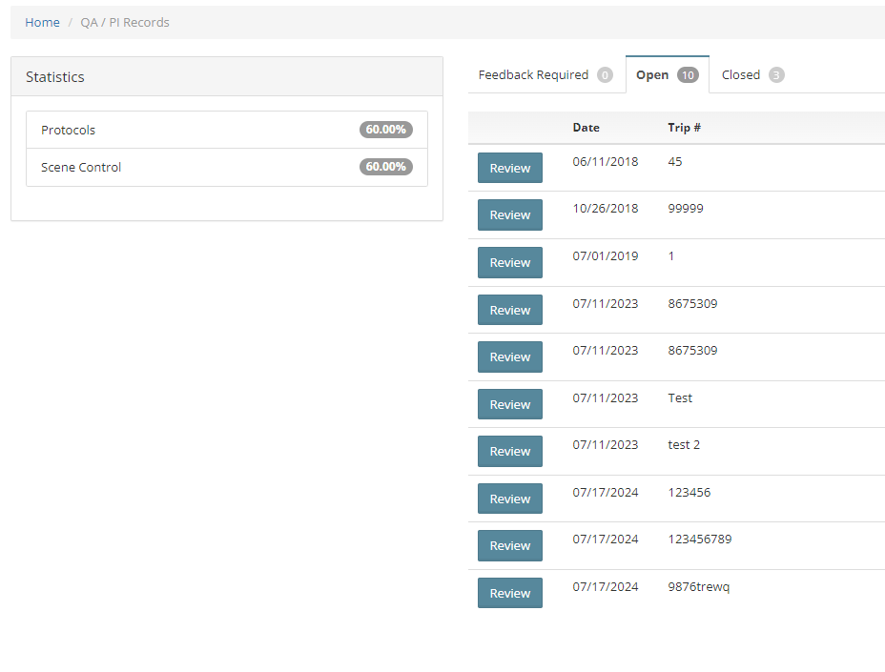Screen dimensions: 885x672
Task: Click the Protocols 60.00% badge
Action: pos(385,130)
